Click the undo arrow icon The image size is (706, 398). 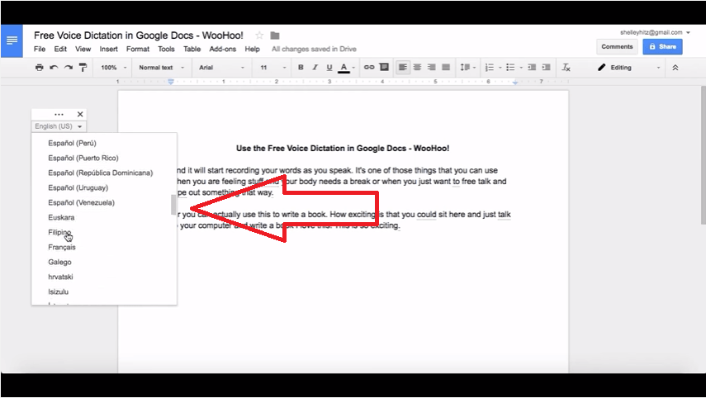(x=54, y=68)
